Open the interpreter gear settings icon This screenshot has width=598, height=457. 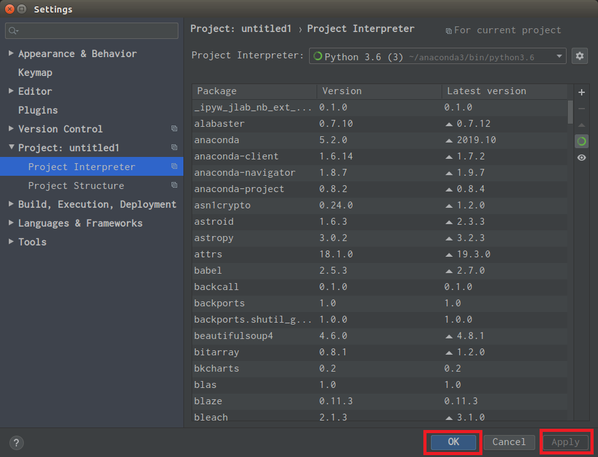579,56
